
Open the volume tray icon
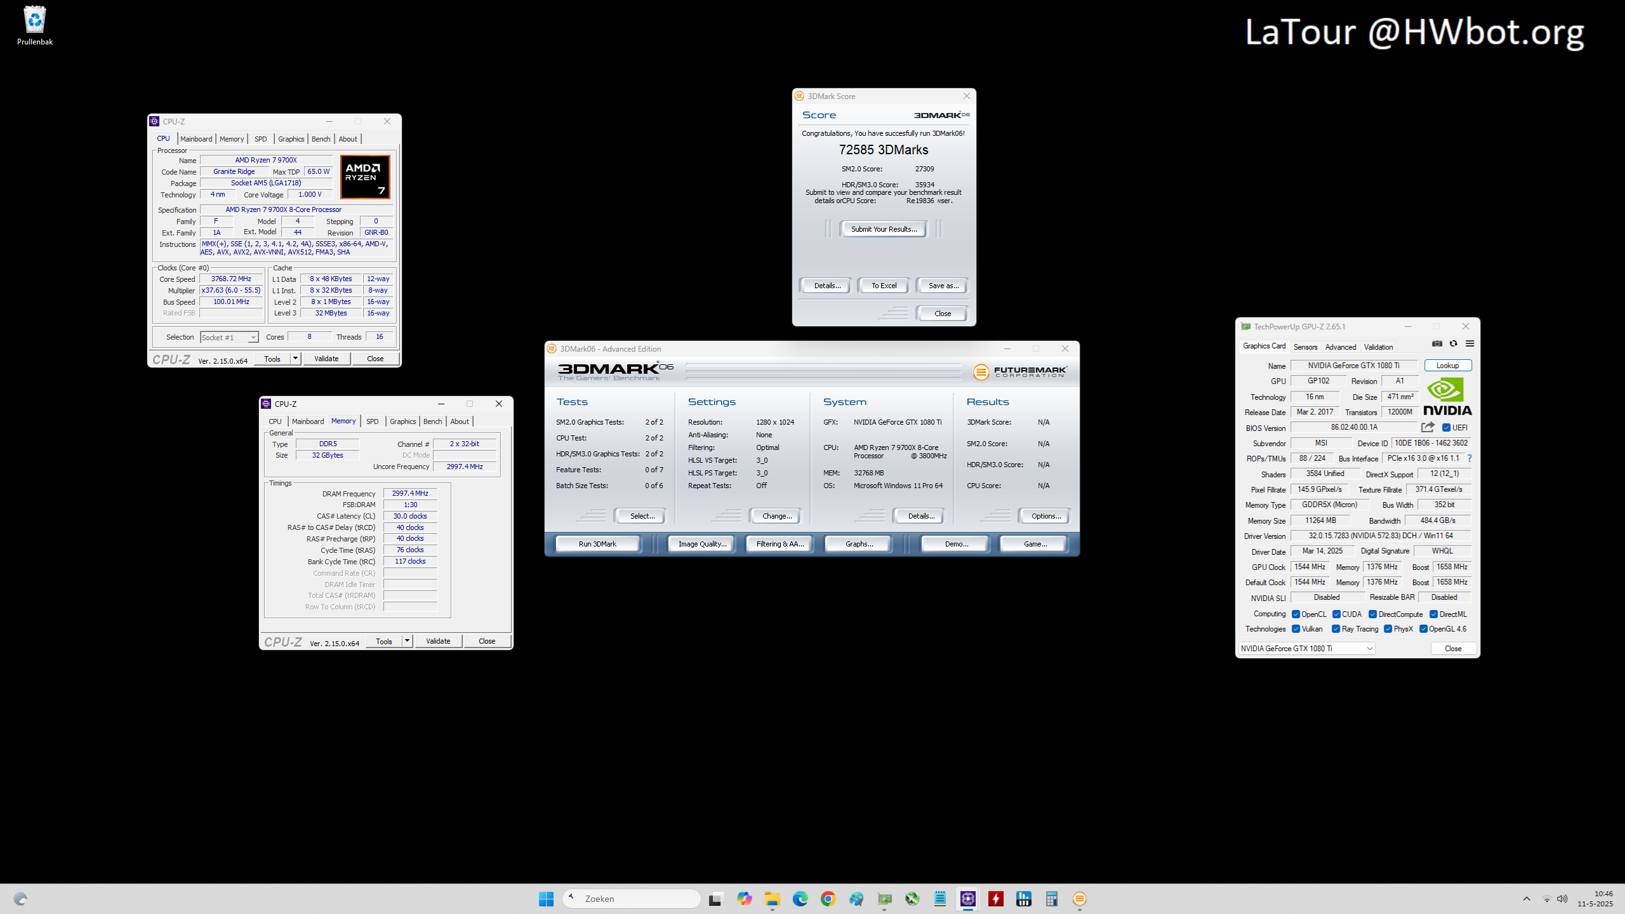coord(1562,899)
